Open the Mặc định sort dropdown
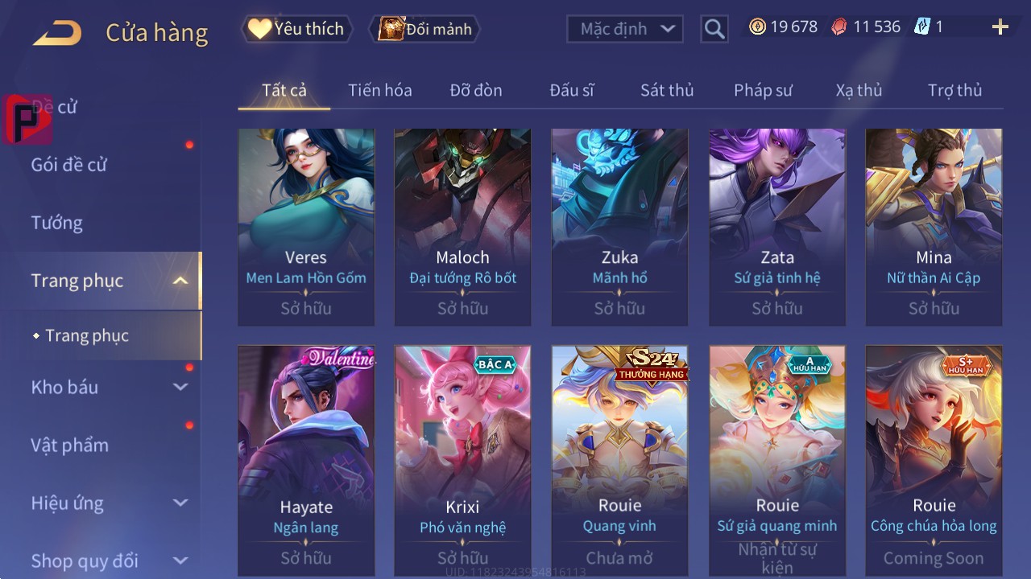This screenshot has width=1031, height=579. (625, 29)
